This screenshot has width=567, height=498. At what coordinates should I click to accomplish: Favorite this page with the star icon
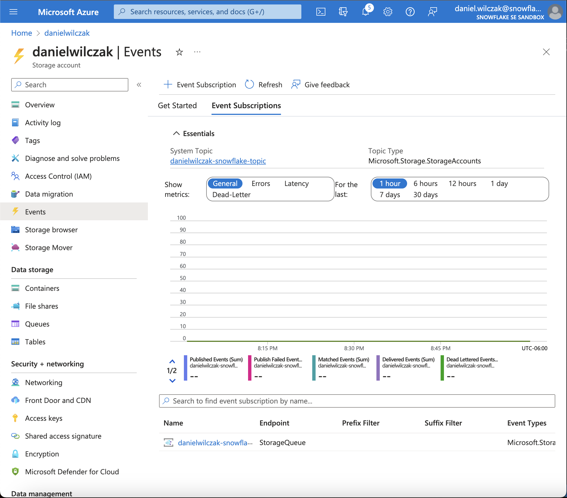coord(179,52)
